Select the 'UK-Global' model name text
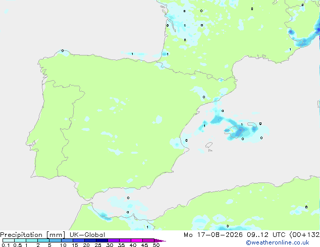The width and height of the screenshot is (320, 247). click(87, 235)
